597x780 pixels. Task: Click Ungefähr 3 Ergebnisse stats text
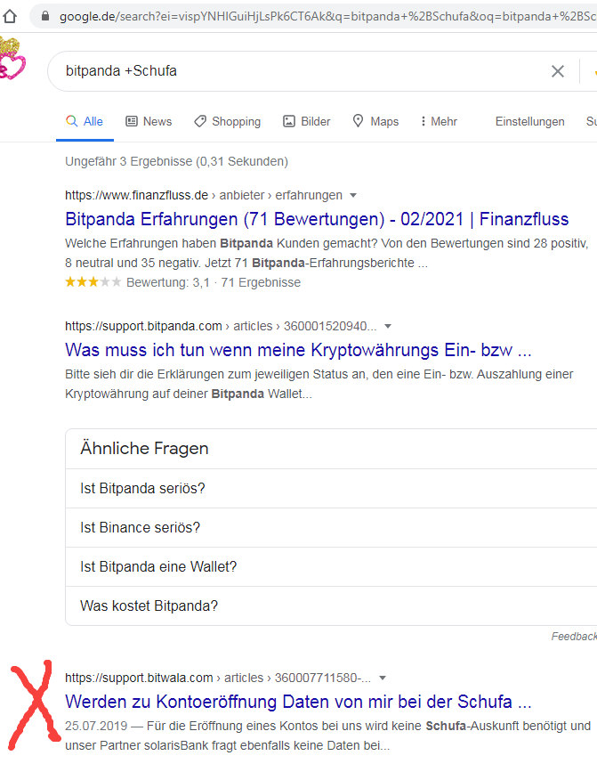point(176,162)
